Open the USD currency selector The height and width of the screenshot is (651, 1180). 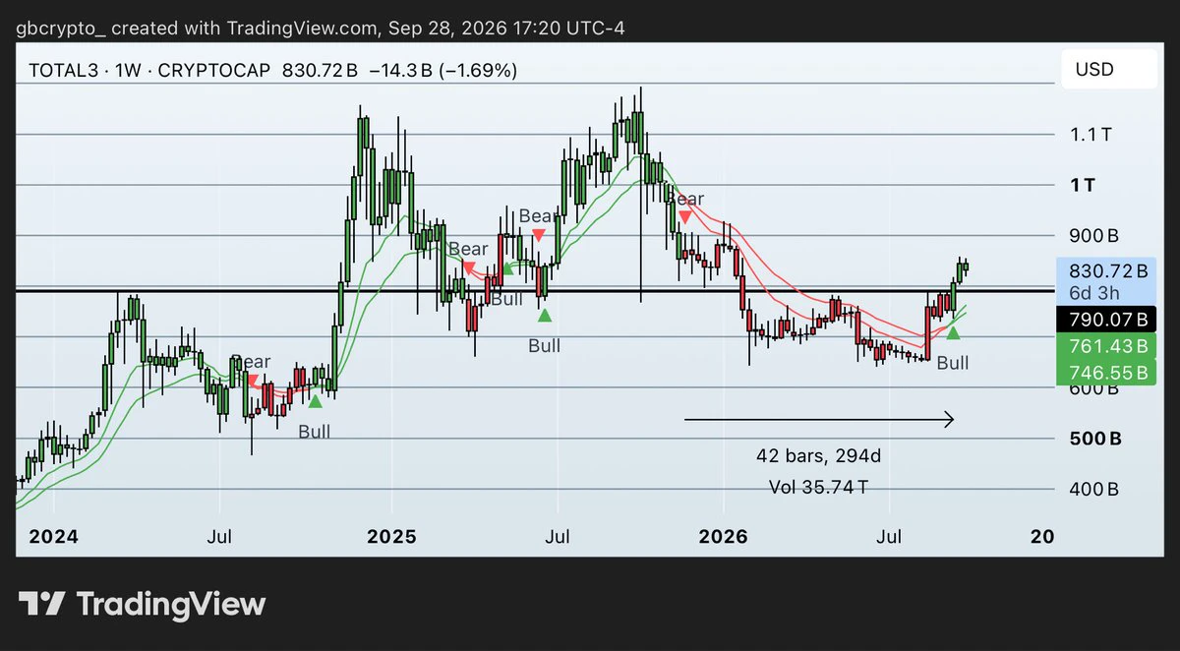tap(1108, 71)
